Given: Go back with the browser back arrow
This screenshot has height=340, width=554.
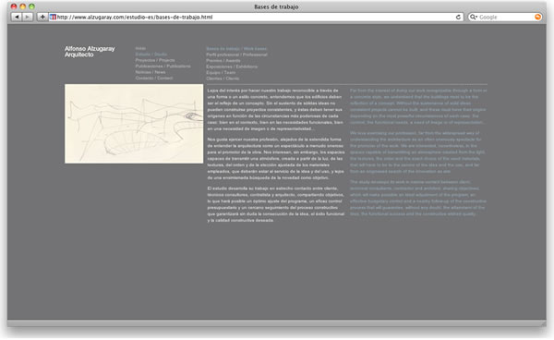Looking at the screenshot, I should (17, 17).
